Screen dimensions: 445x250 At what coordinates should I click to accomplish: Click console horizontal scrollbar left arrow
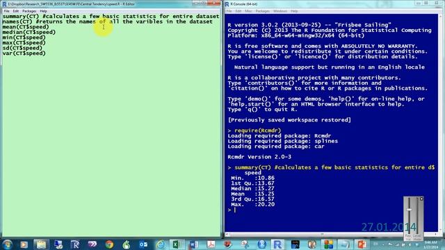[227, 234]
